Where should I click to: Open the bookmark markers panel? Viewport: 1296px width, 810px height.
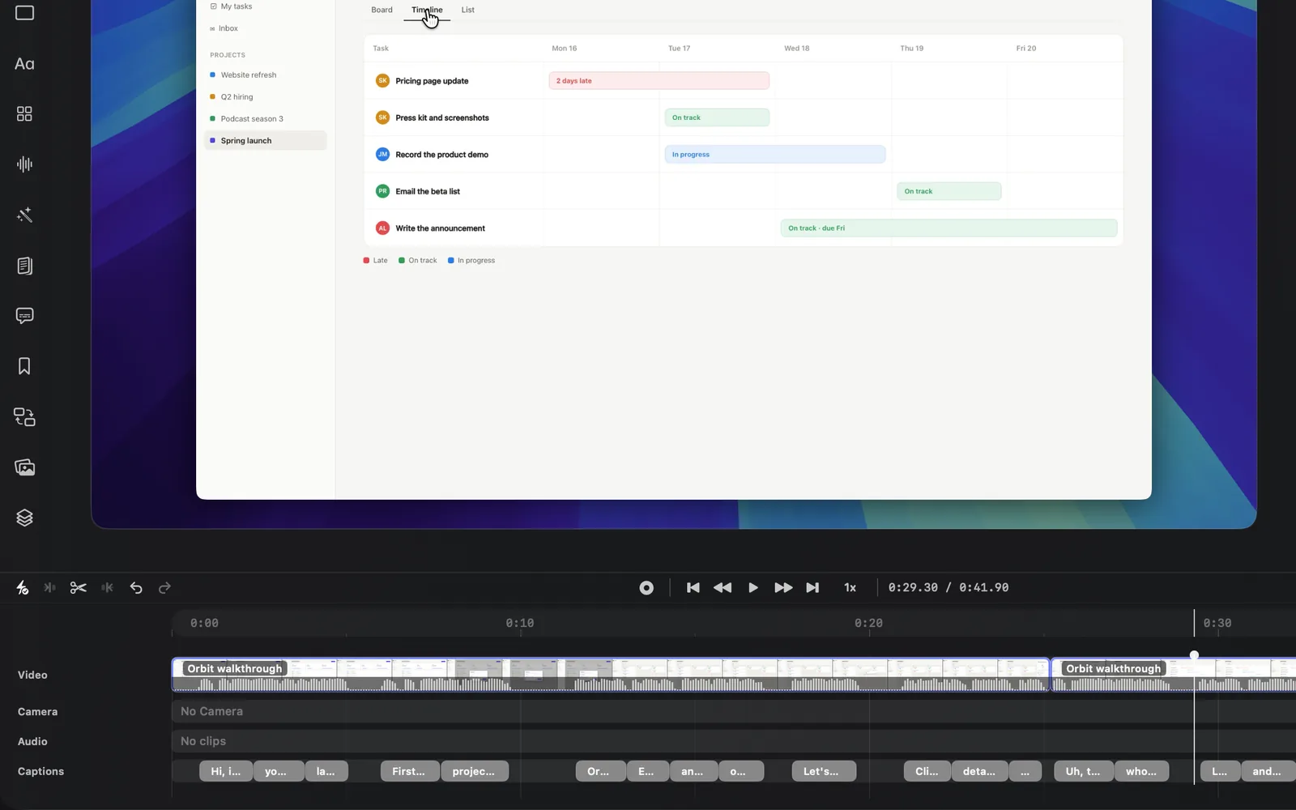click(24, 366)
